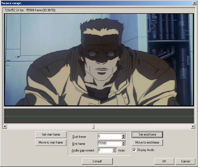Reset values with the Default button
The width and height of the screenshot is (198, 167).
[x=97, y=161]
